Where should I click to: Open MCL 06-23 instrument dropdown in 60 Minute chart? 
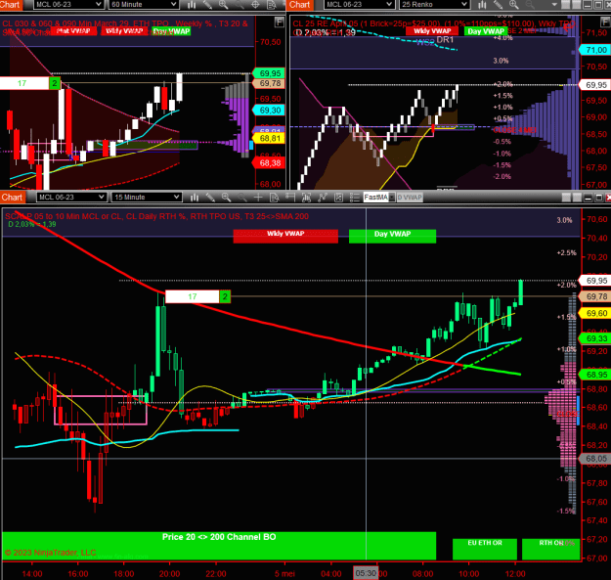[68, 4]
